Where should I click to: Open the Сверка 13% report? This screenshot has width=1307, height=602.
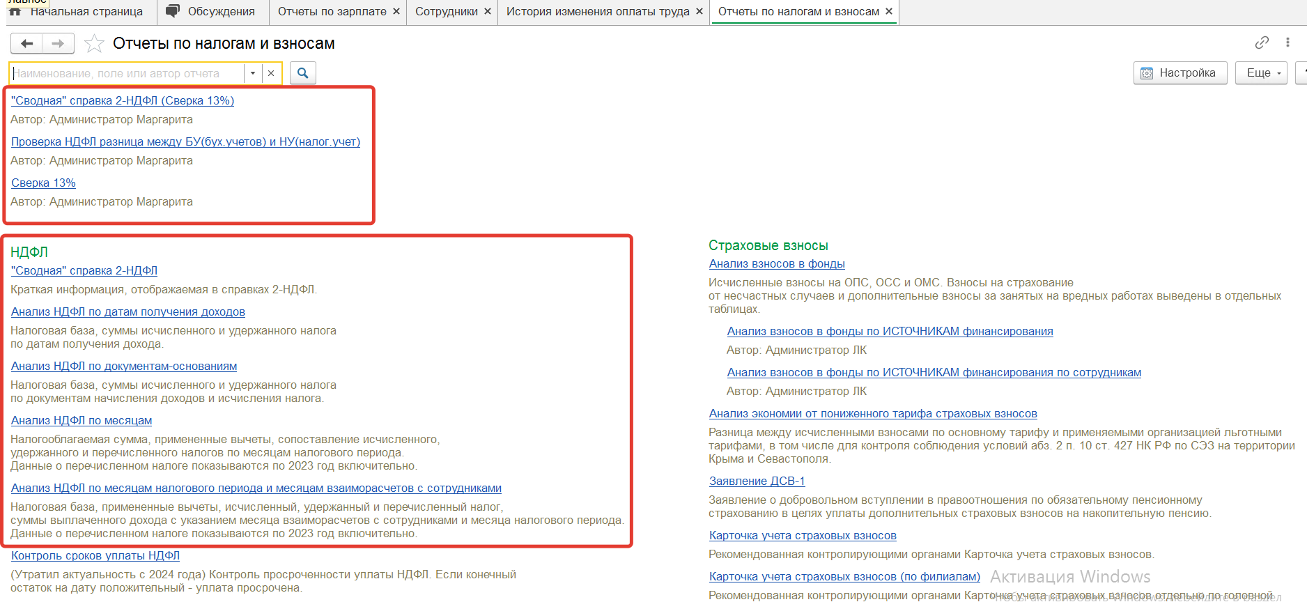point(43,183)
